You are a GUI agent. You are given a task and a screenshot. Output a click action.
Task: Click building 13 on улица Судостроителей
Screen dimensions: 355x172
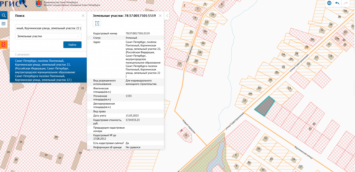coord(289,88)
